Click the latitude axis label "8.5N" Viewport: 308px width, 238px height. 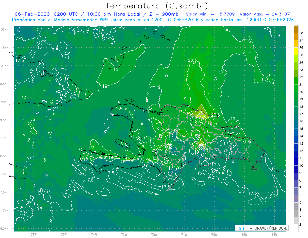4,156
